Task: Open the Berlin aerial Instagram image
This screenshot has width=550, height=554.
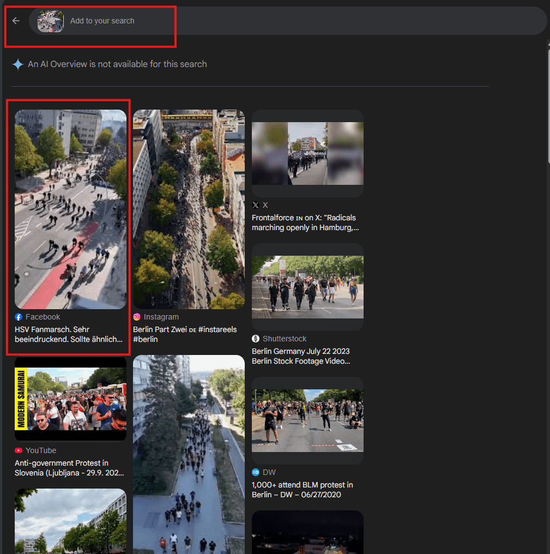Action: point(189,209)
